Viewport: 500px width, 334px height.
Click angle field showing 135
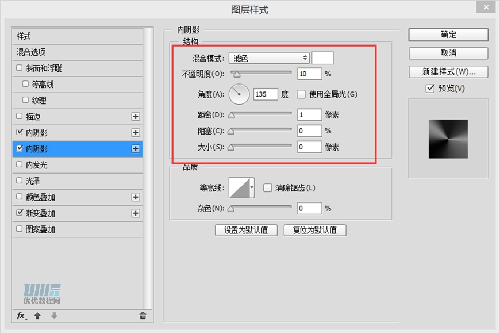(266, 94)
